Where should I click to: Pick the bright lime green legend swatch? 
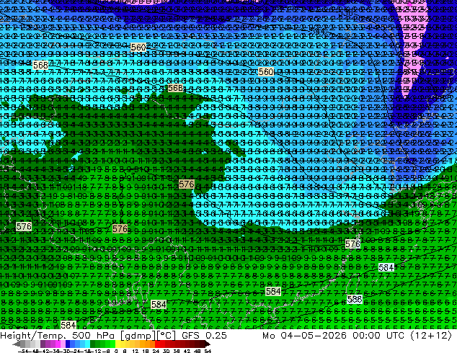[x=112, y=344]
